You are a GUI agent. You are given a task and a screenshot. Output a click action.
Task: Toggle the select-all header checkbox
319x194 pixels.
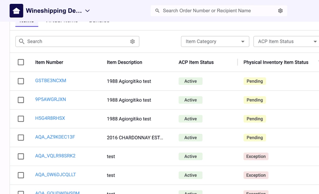coord(21,62)
